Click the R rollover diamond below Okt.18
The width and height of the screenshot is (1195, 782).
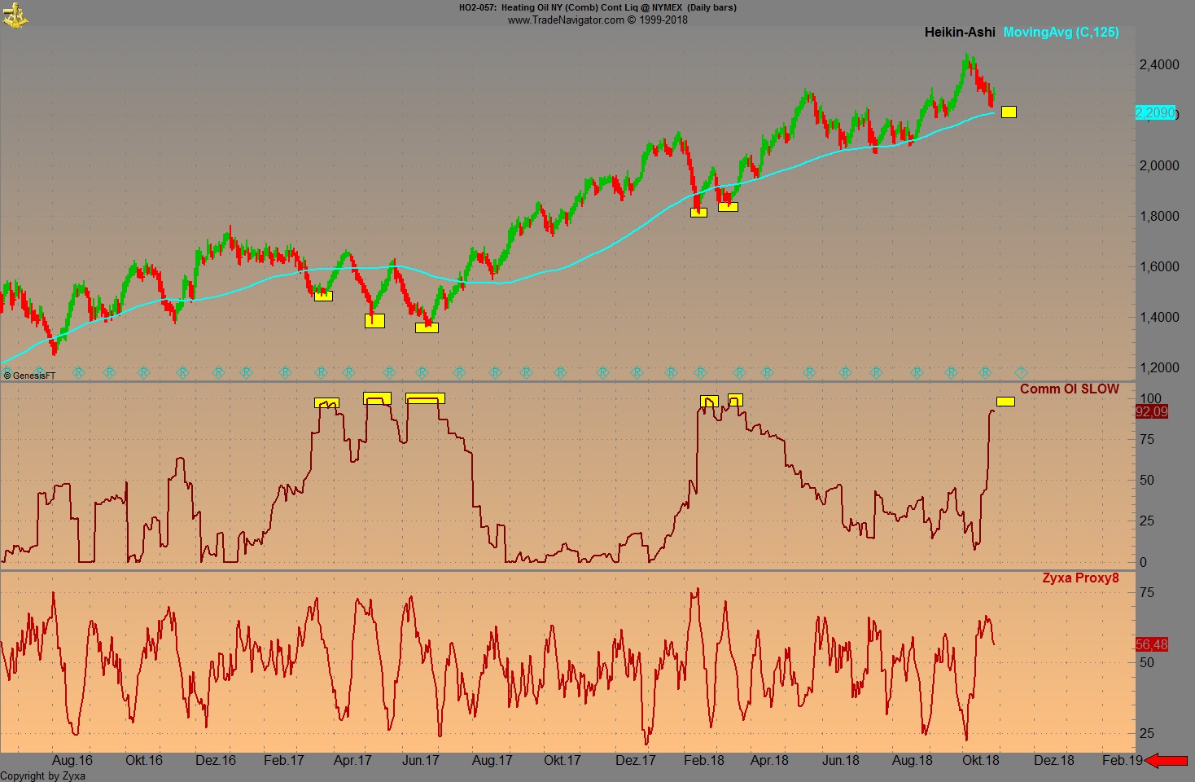985,372
